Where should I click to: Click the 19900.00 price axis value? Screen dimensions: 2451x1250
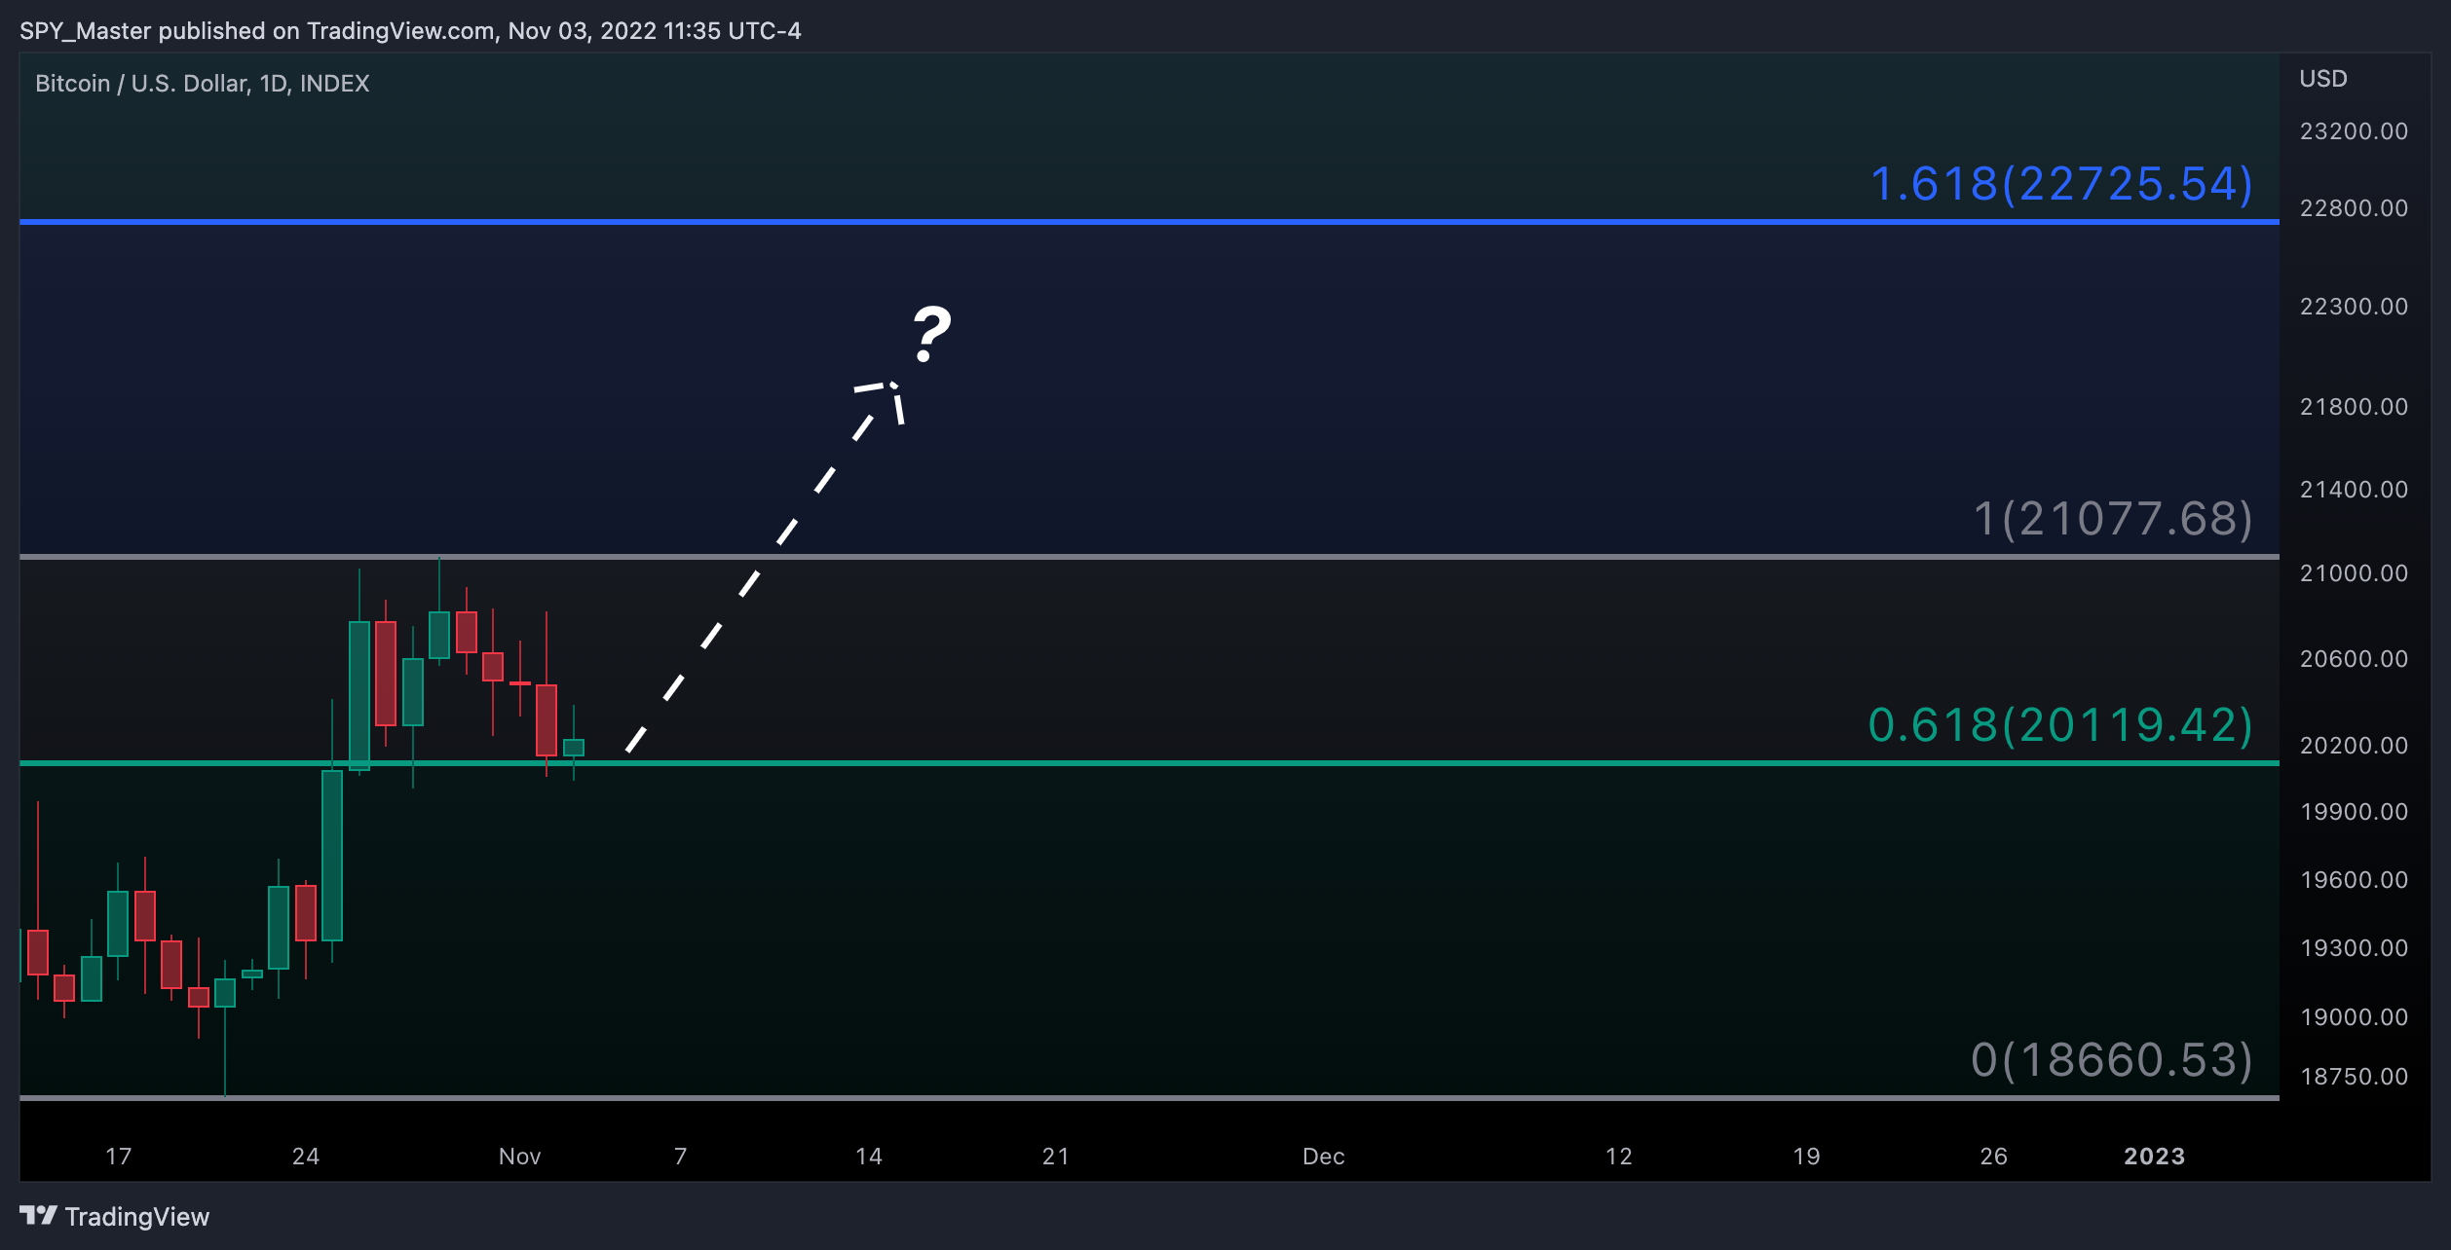coord(2354,812)
